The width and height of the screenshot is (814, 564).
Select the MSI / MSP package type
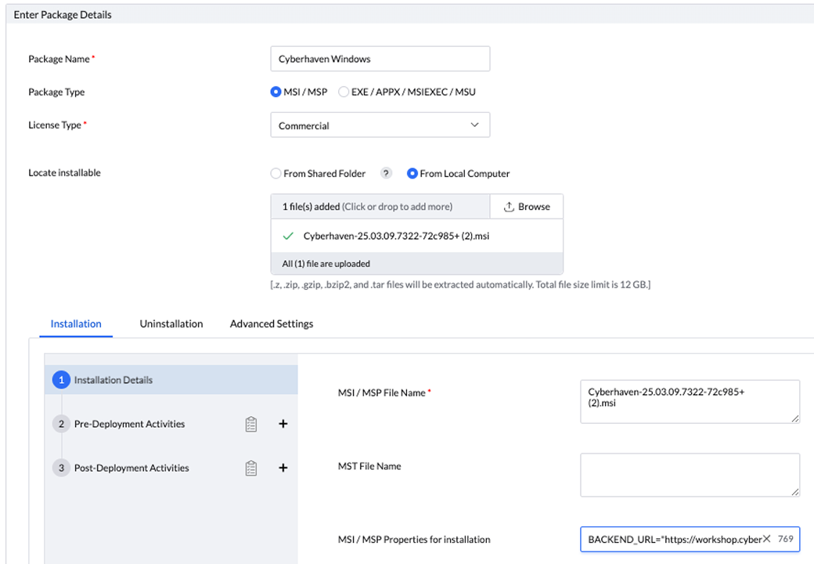point(276,92)
